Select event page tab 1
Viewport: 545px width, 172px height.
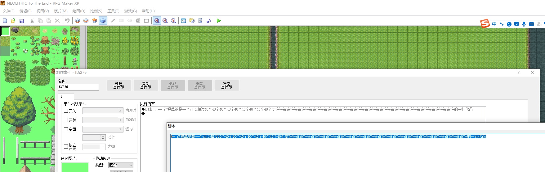tap(66, 96)
